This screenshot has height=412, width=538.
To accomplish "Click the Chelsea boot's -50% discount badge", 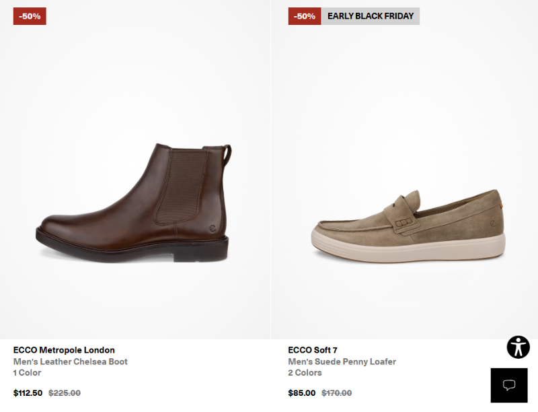I will (30, 16).
